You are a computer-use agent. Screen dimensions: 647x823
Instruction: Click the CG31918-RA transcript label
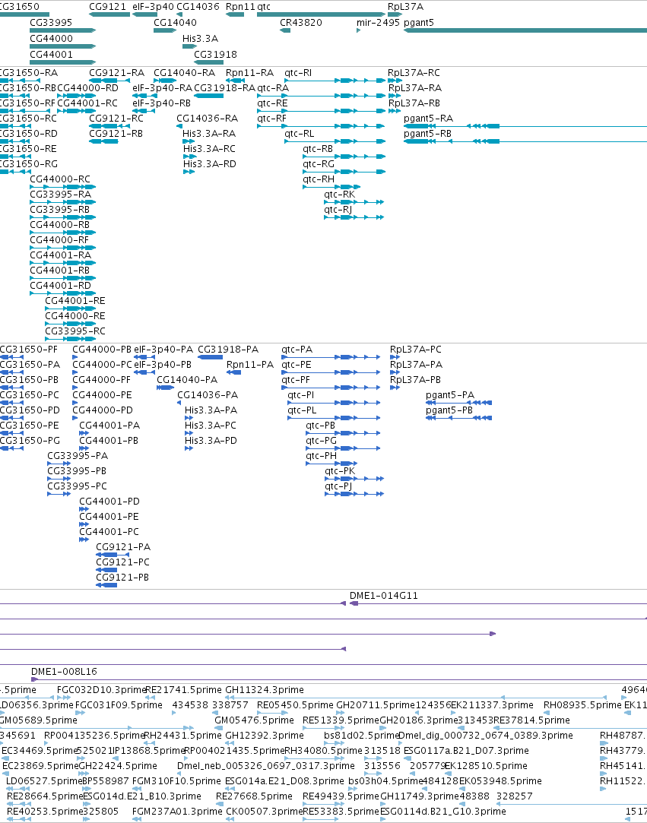click(x=225, y=87)
